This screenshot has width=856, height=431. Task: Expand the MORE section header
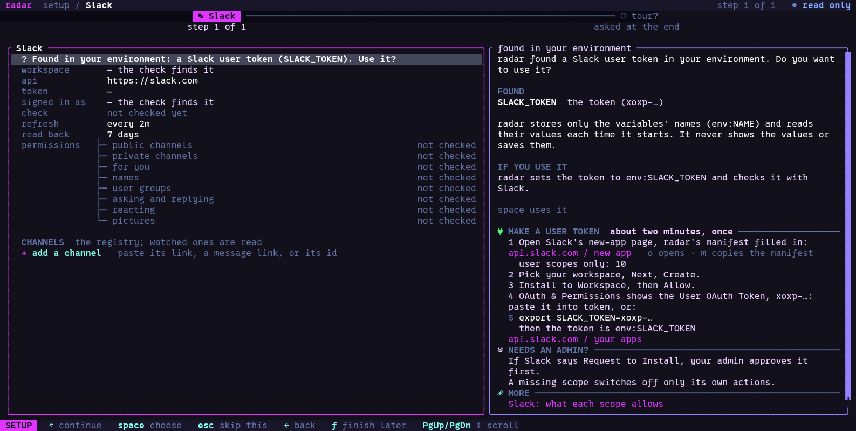(x=519, y=393)
